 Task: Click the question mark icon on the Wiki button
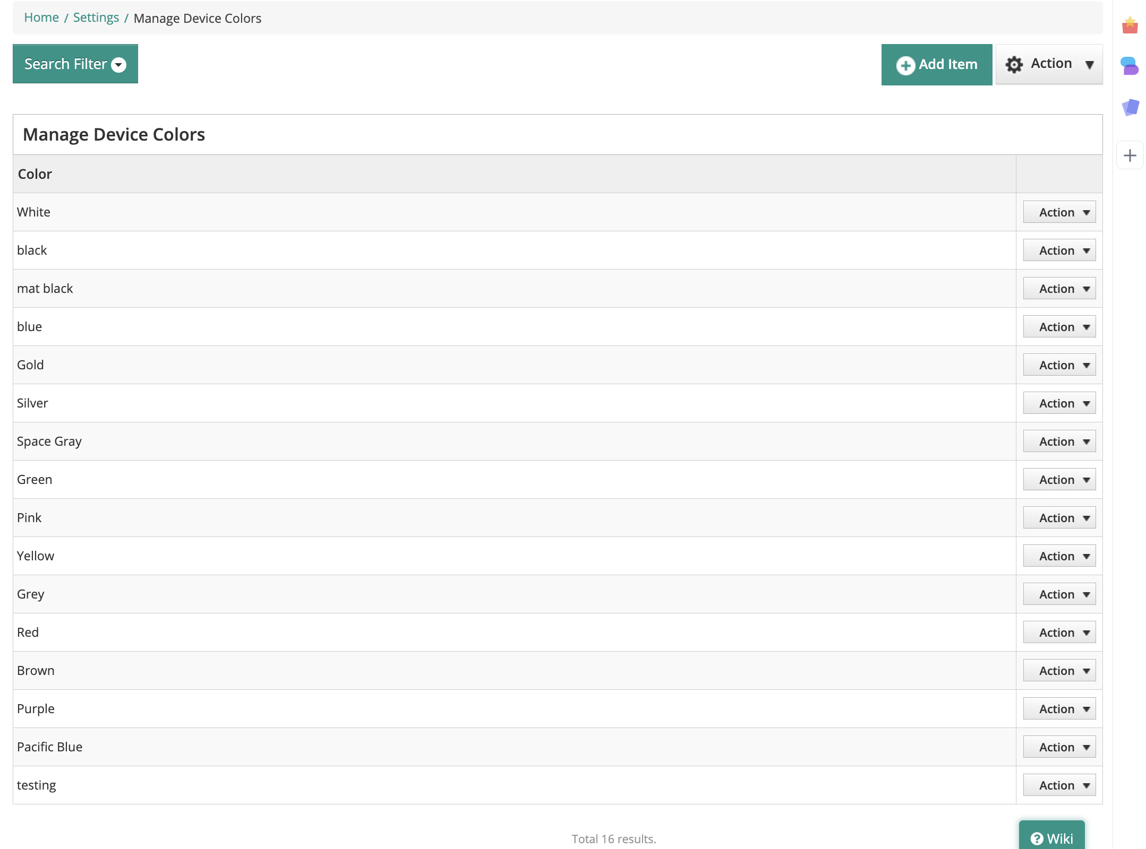point(1037,838)
